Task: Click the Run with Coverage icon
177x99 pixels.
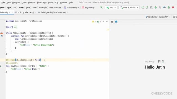Action: [x=160, y=7]
